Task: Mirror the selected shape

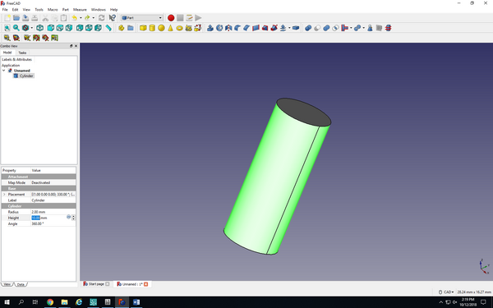Action: point(228,28)
